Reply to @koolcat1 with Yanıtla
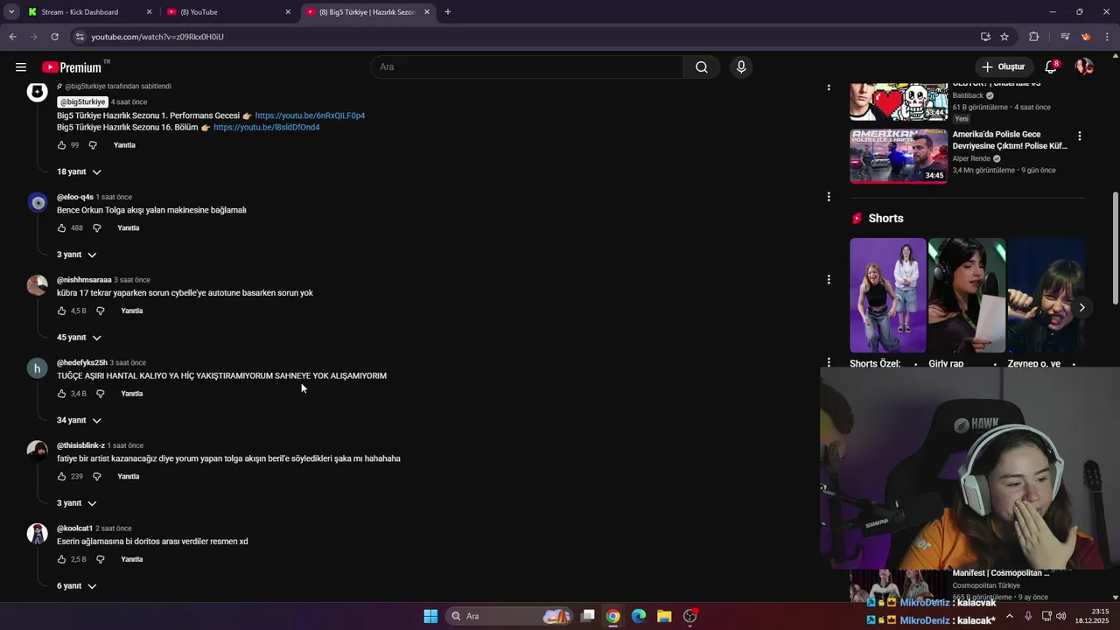 (132, 559)
